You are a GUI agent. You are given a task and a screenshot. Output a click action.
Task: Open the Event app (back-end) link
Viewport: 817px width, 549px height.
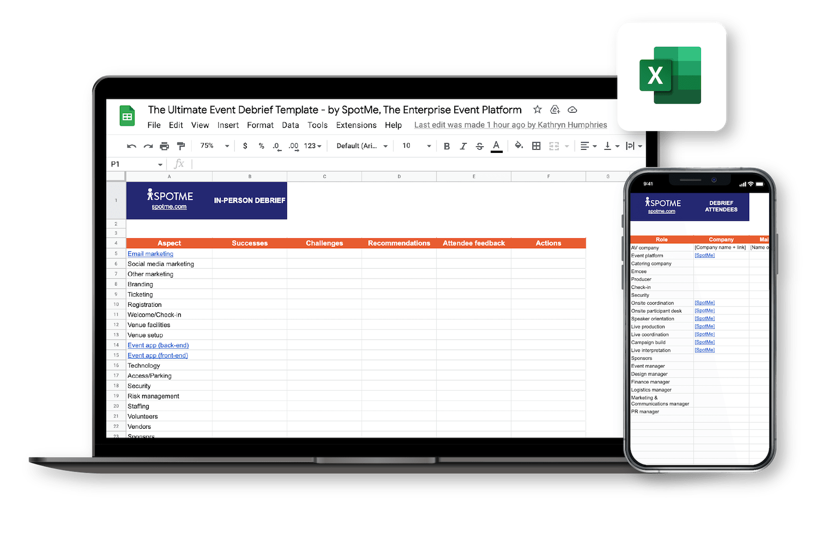pos(158,345)
